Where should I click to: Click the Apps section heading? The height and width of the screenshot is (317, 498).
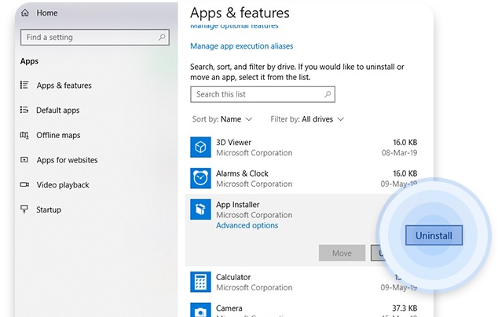tap(29, 61)
